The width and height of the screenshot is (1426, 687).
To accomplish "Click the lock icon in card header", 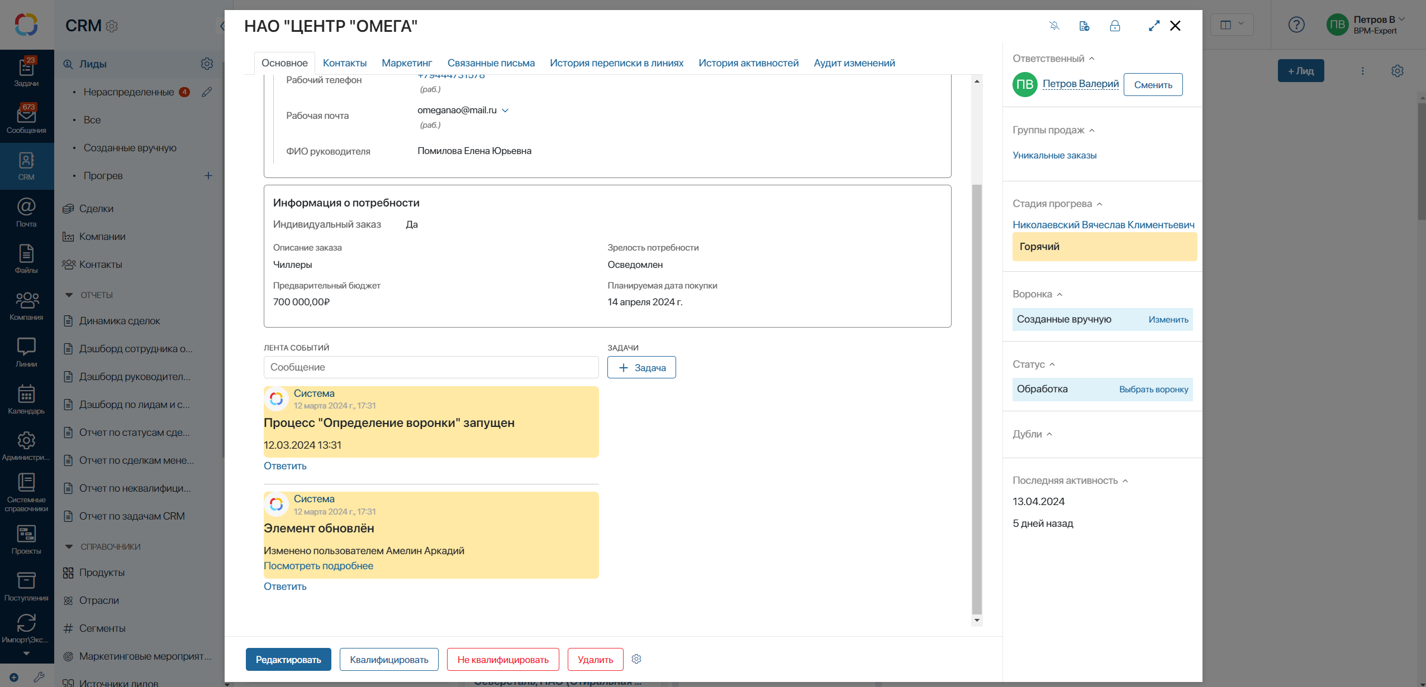I will pyautogui.click(x=1115, y=26).
